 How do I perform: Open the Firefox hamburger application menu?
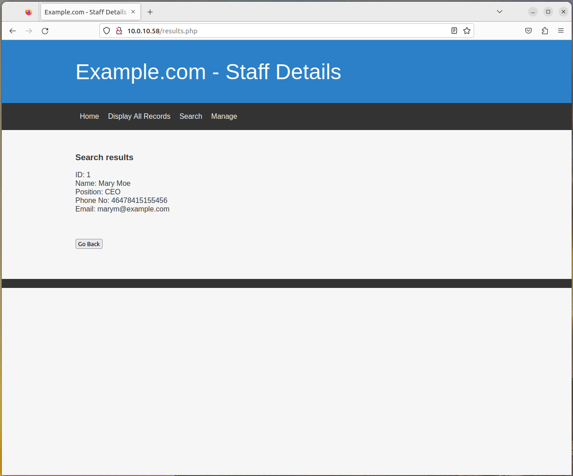tap(561, 31)
